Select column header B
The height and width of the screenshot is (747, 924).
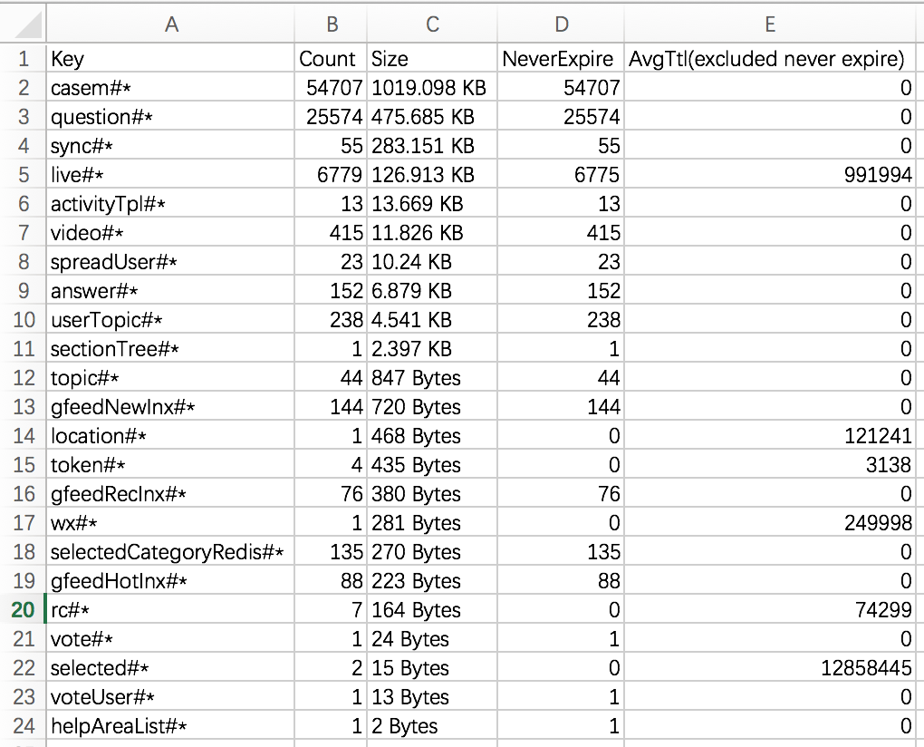pos(331,24)
